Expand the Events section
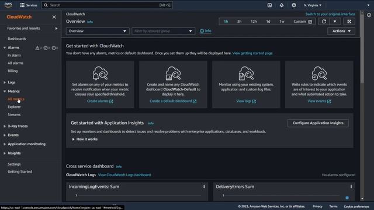 [x=5, y=135]
